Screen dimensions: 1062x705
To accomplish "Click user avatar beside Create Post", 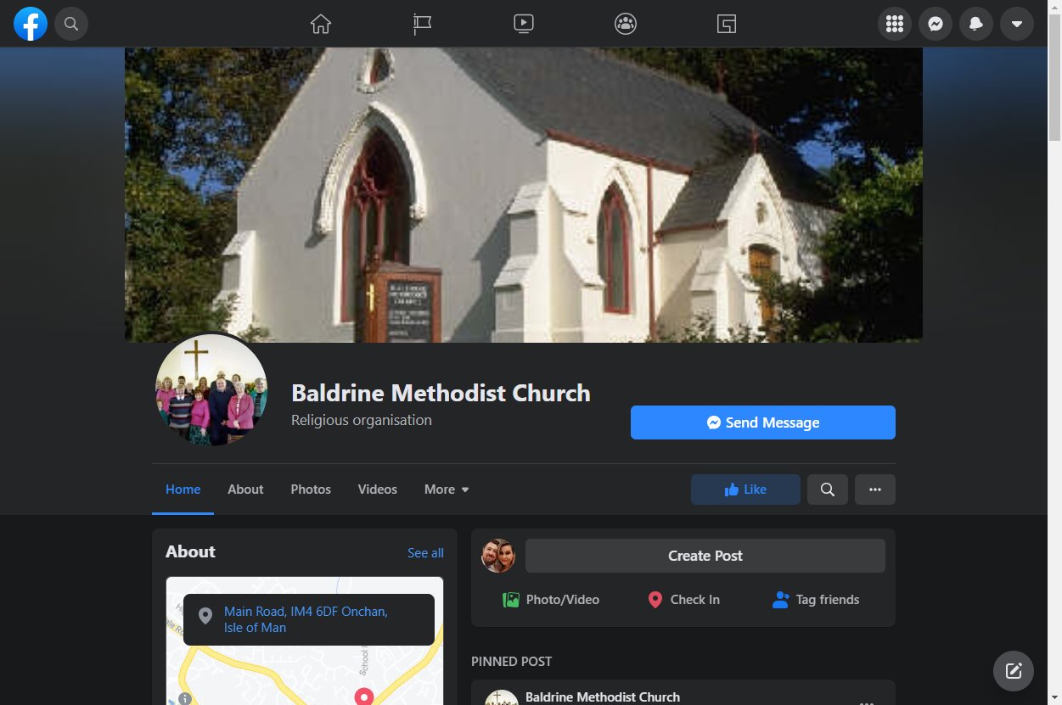I will pyautogui.click(x=498, y=556).
